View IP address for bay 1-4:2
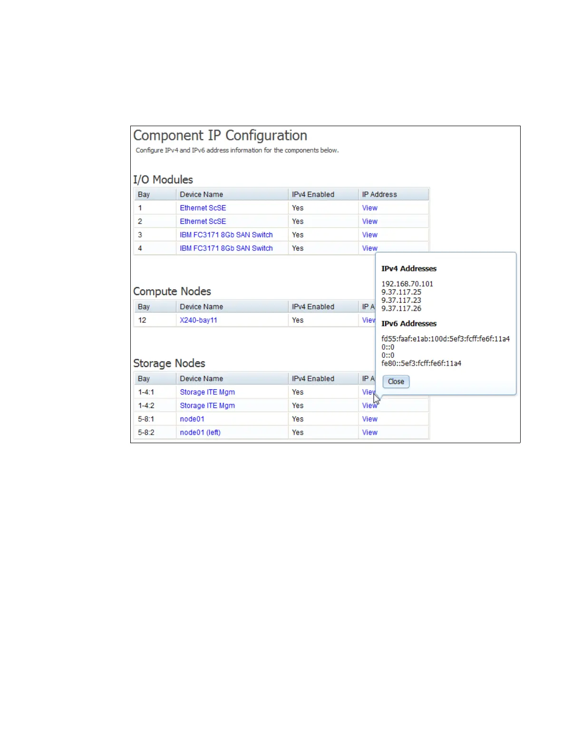 [369, 406]
